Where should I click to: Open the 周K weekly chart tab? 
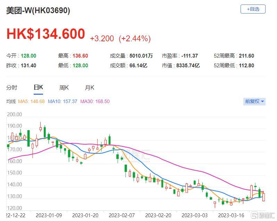64,87
